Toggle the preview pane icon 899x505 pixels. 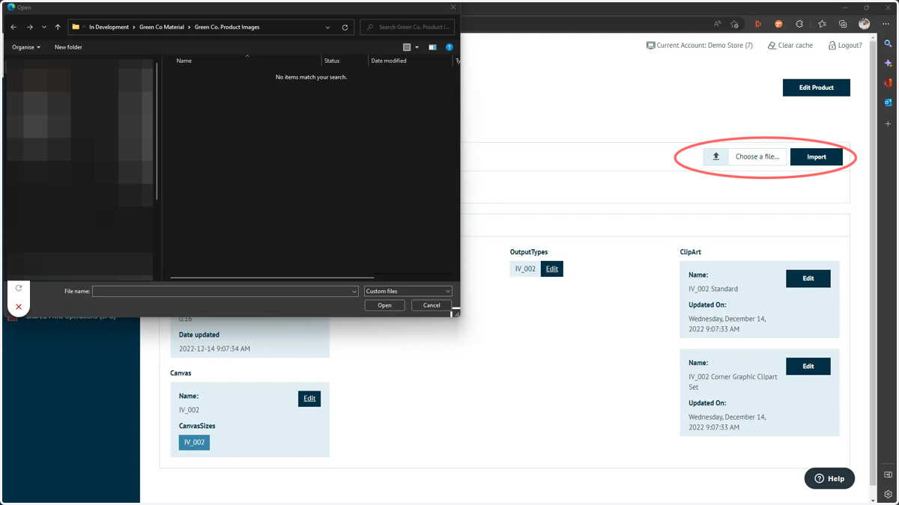click(432, 47)
